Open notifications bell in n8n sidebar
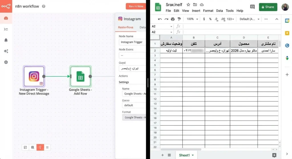The height and width of the screenshot is (159, 292). coord(6,40)
